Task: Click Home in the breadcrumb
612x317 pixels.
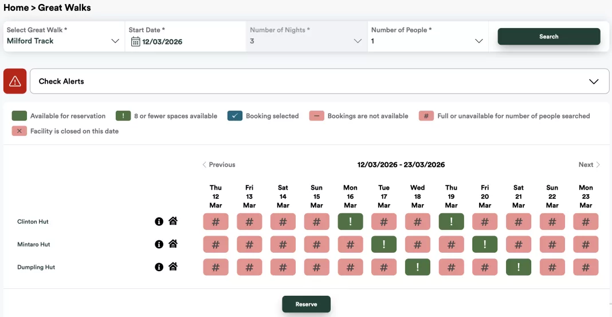Action: point(16,7)
